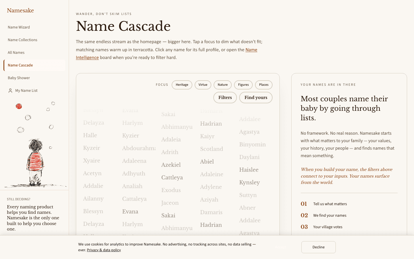This screenshot has height=259, width=414.
Task: Open the name Acetyn
Action: 92,173
